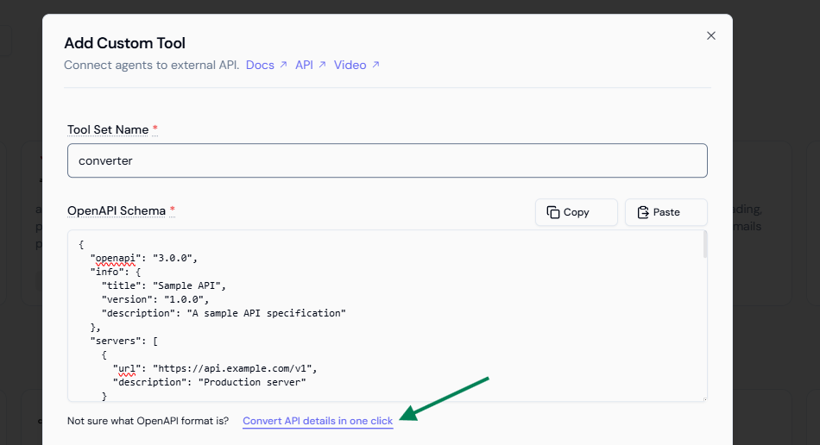Click the "Sample API" title line
The image size is (820, 445).
[x=164, y=285]
